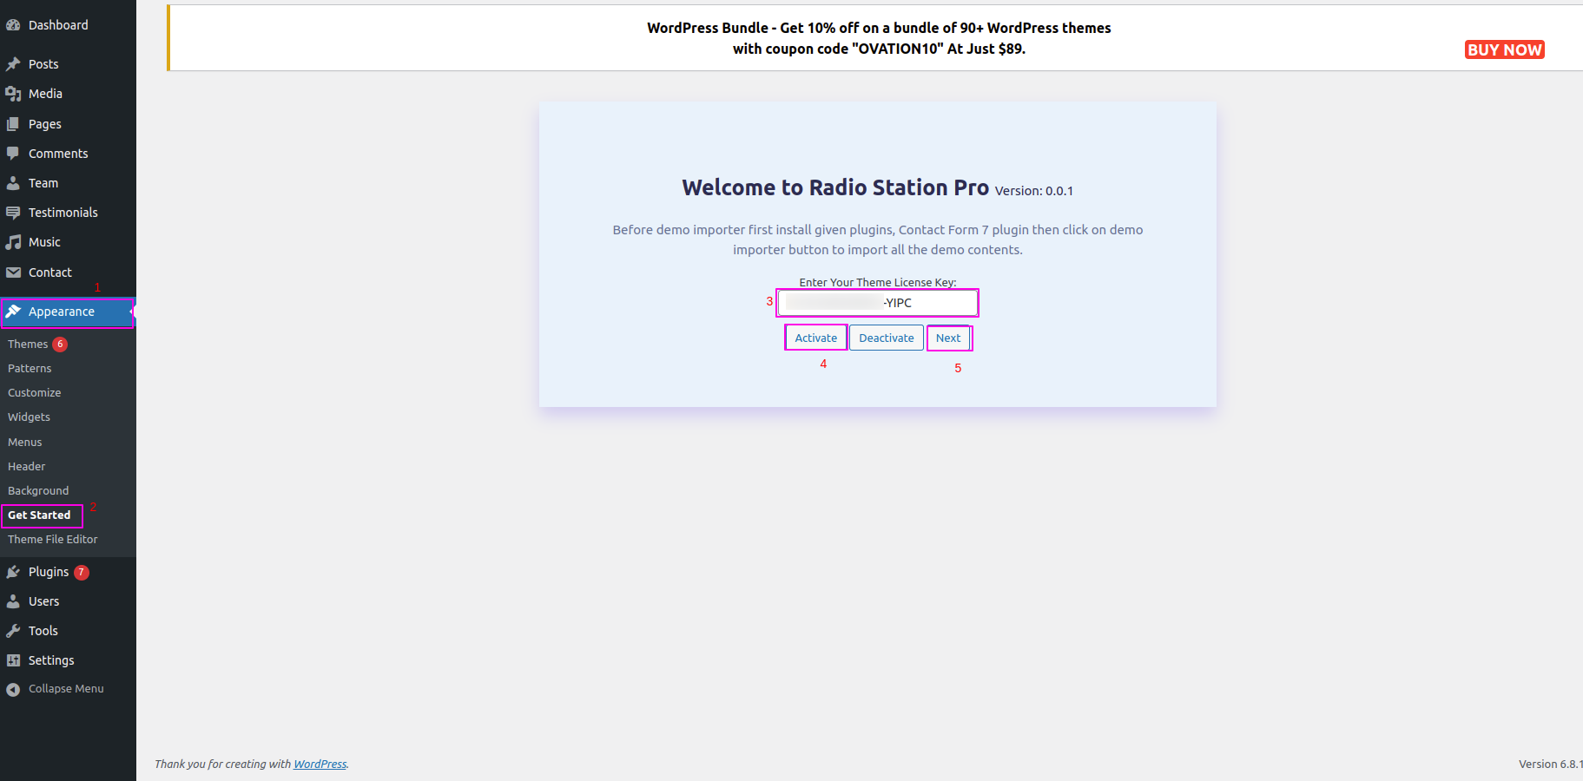The height and width of the screenshot is (781, 1583).
Task: Click the Version: 0.0.1 text
Action: [1034, 191]
